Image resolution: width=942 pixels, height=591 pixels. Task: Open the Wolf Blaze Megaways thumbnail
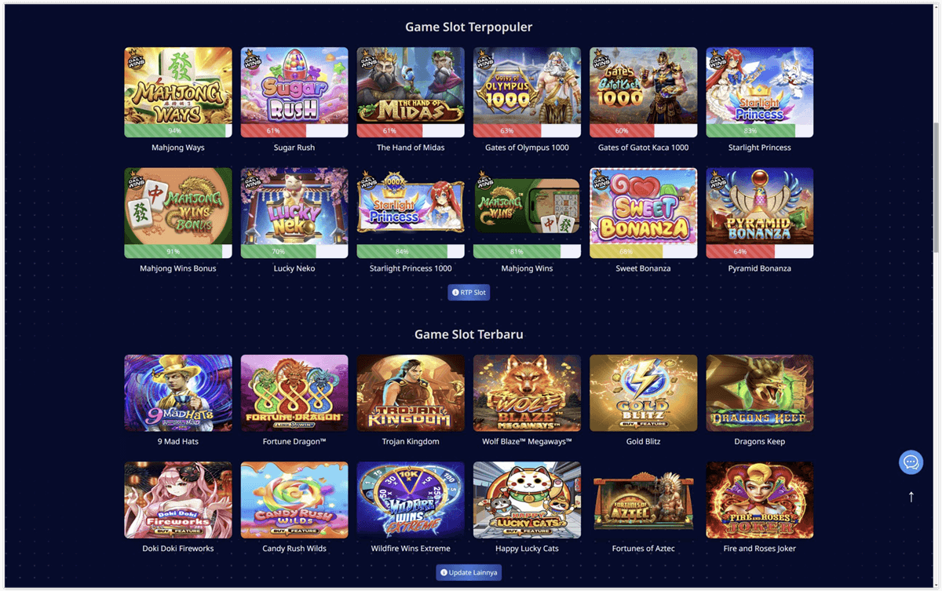tap(527, 393)
